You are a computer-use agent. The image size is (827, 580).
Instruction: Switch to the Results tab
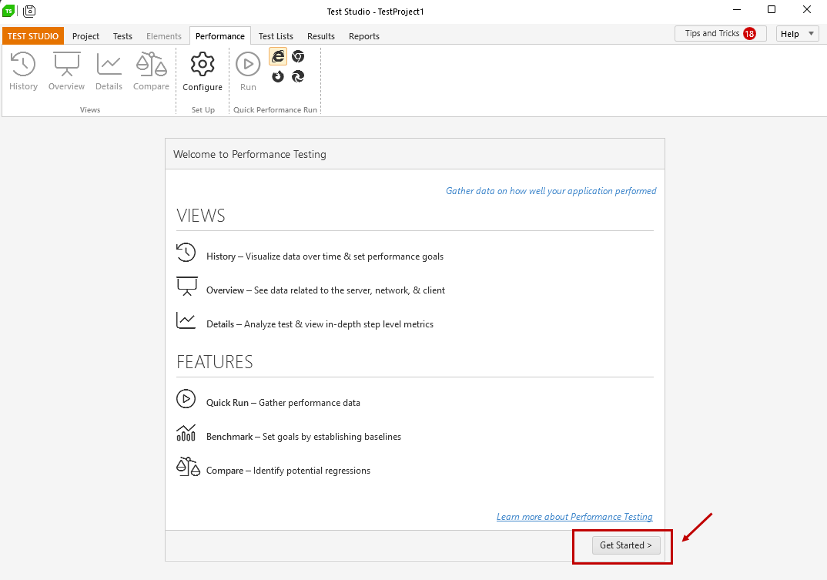321,36
